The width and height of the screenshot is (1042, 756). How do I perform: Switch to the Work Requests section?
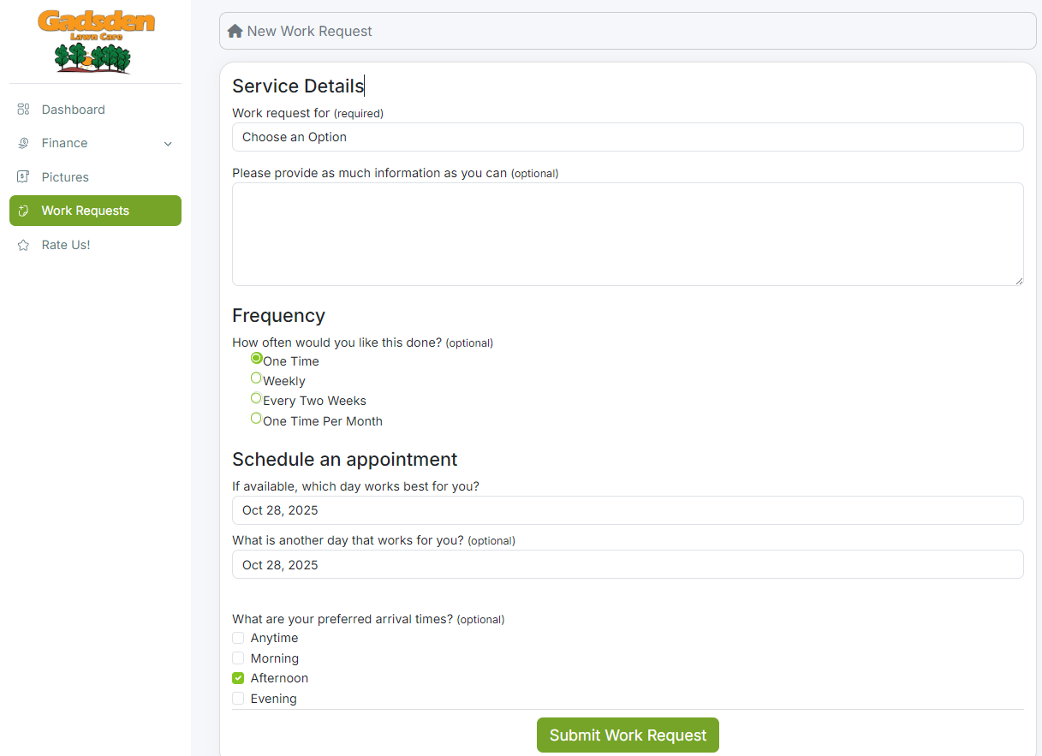(86, 211)
